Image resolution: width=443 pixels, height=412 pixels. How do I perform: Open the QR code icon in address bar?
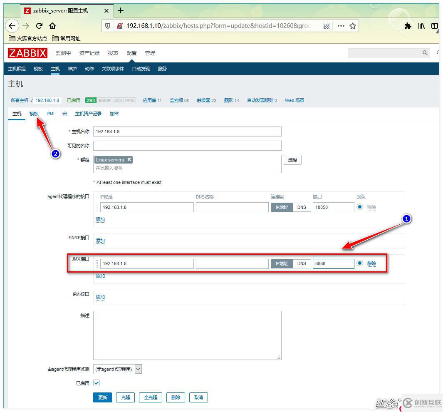point(326,26)
